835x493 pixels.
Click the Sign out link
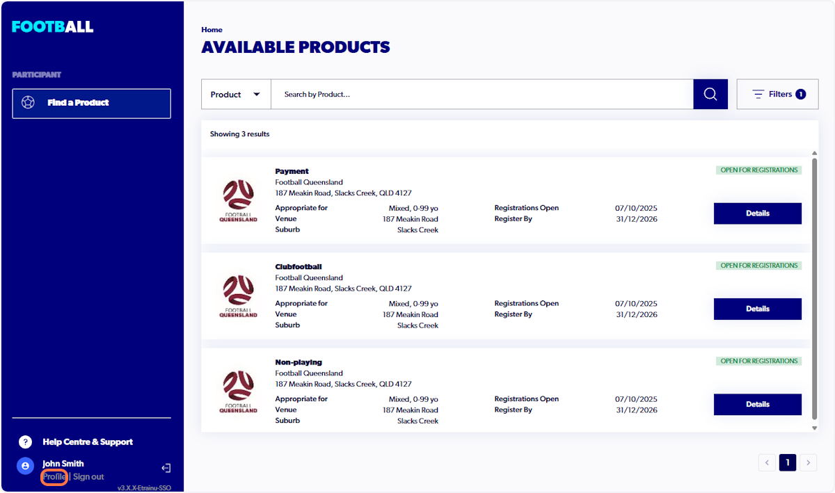click(x=88, y=477)
